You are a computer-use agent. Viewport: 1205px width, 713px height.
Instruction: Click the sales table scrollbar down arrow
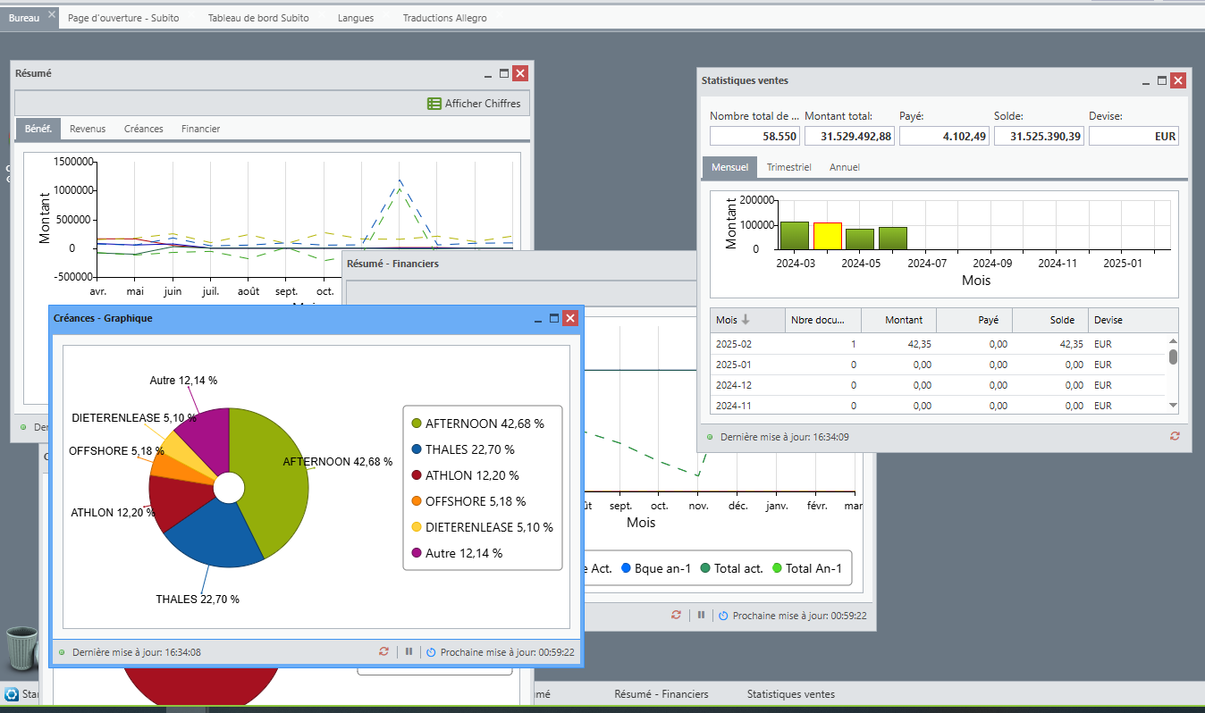tap(1173, 406)
